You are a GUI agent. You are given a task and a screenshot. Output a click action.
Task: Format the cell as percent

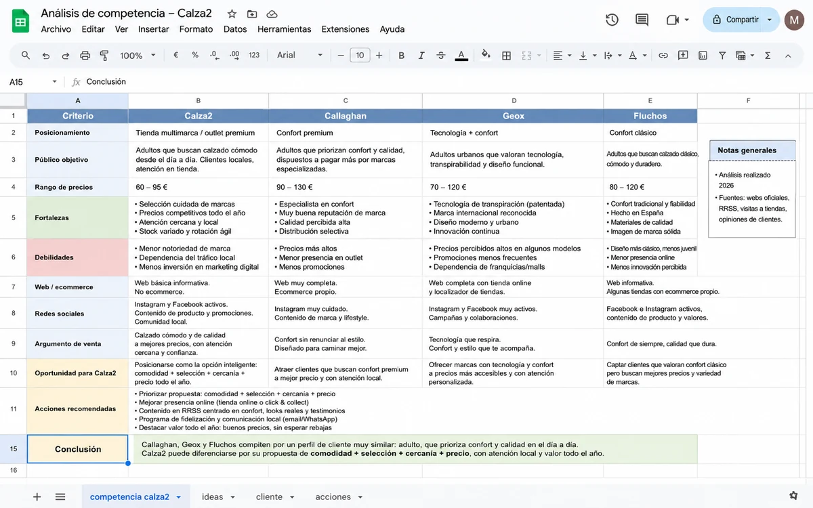pyautogui.click(x=195, y=56)
